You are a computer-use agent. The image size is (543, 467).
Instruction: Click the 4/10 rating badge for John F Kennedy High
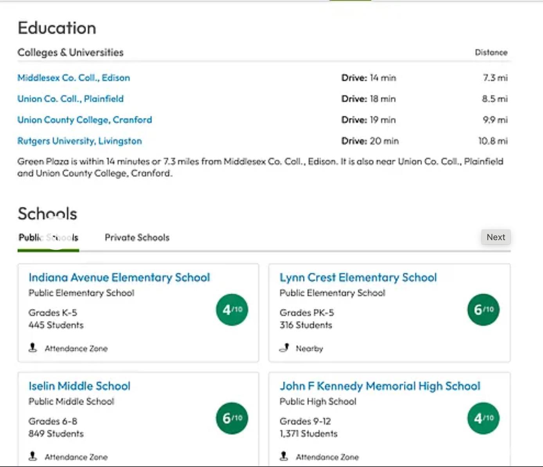click(484, 418)
